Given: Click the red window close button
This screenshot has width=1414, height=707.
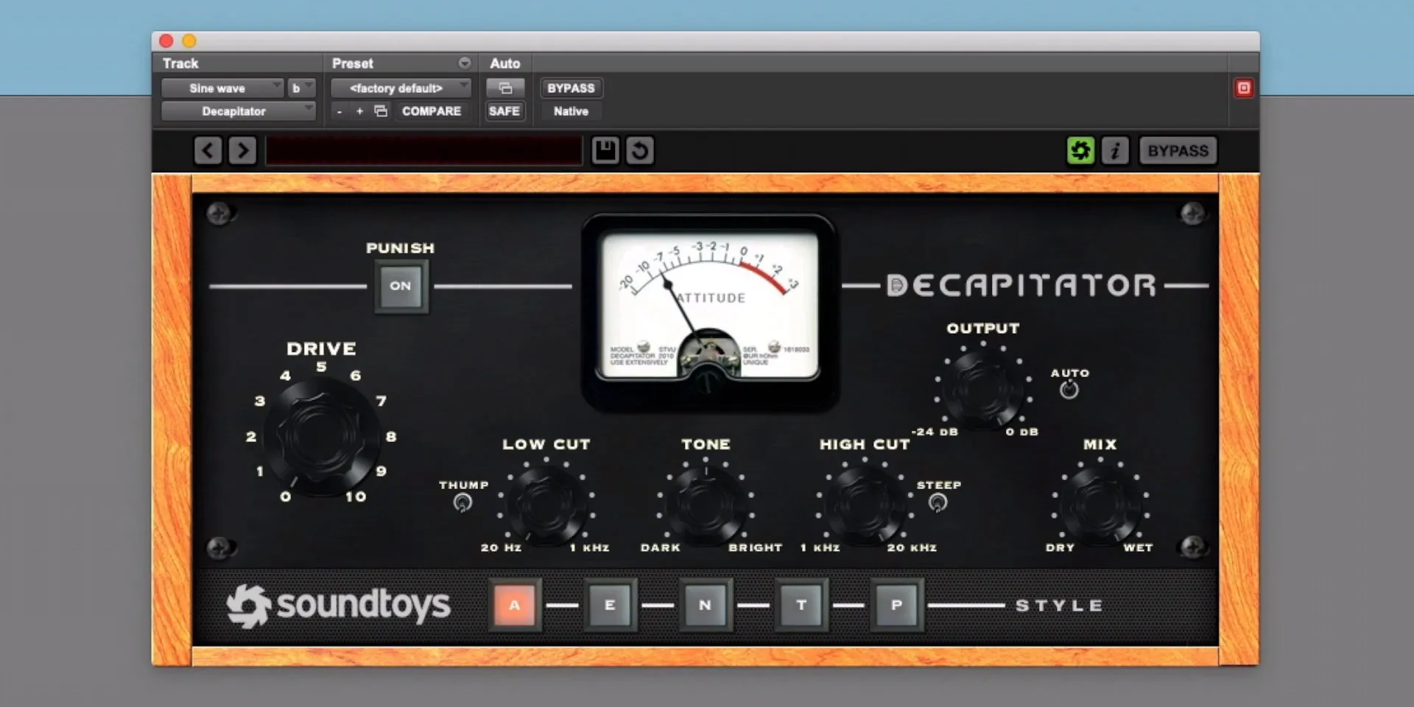Looking at the screenshot, I should [x=166, y=41].
